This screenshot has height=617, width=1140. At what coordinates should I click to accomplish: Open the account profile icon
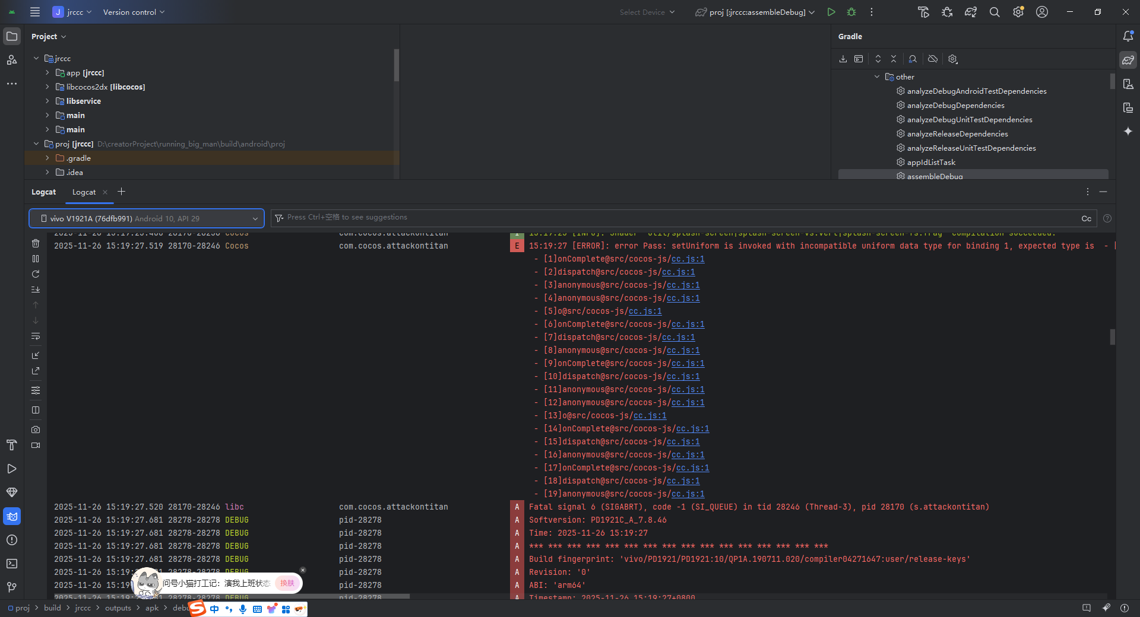(1042, 12)
